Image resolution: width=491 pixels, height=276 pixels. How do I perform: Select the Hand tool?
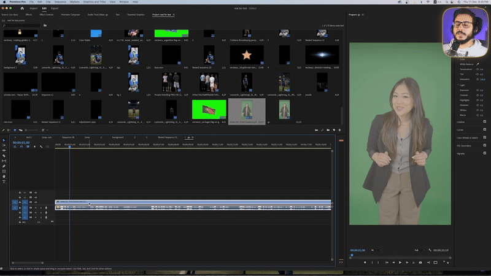4,177
